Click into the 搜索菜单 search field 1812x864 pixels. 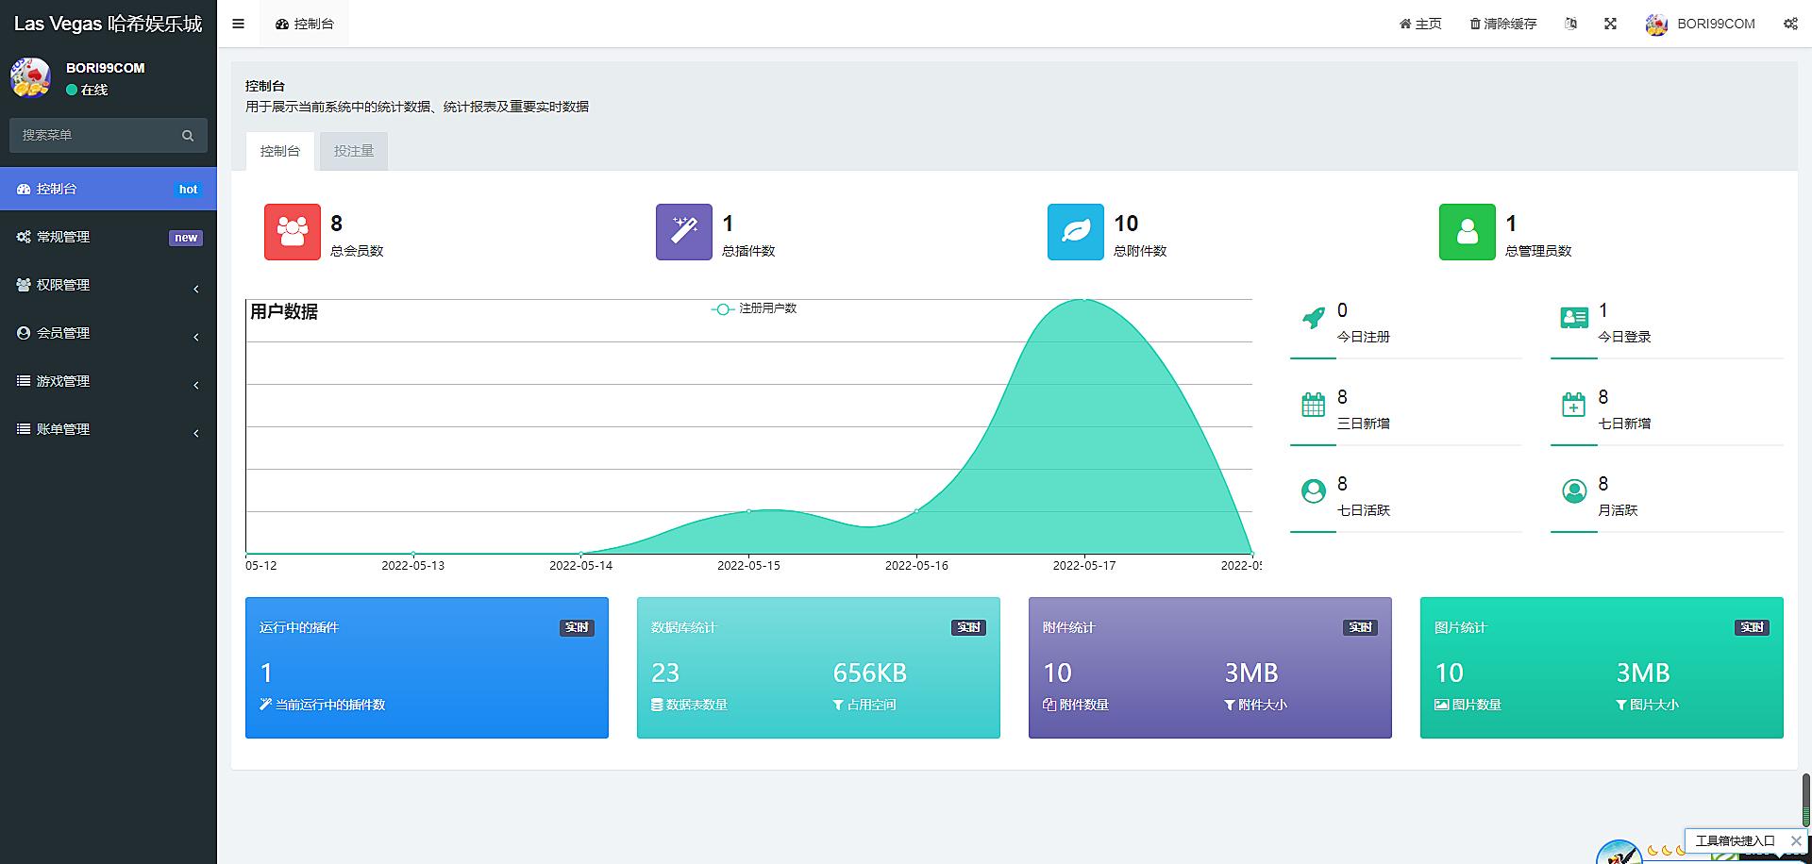94,136
